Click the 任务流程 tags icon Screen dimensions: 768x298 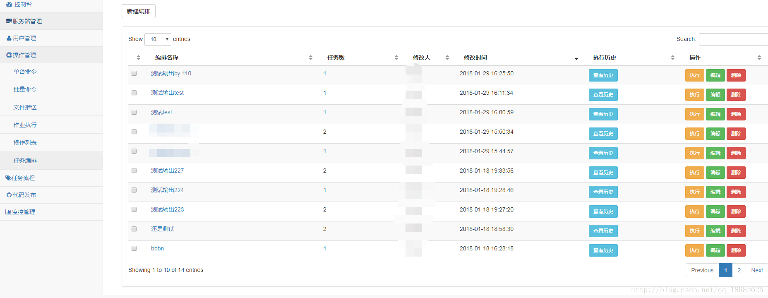pyautogui.click(x=8, y=178)
